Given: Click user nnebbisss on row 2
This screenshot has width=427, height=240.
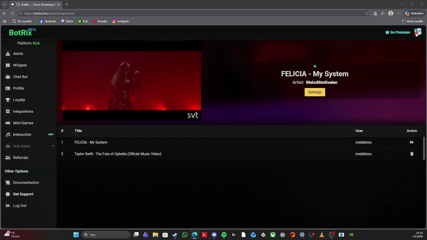Looking at the screenshot, I should click(363, 154).
